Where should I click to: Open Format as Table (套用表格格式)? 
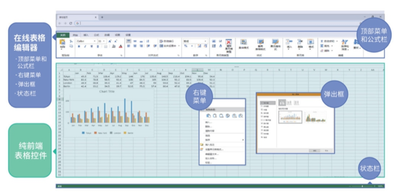coord(261,45)
